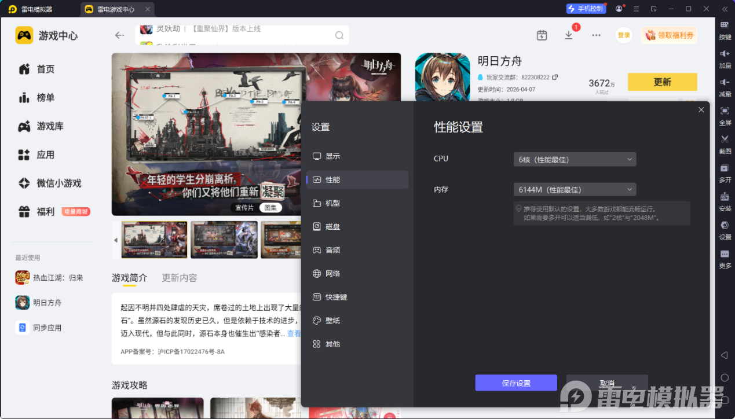The image size is (735, 419).
Task: Click the 取消 button
Action: pos(607,383)
